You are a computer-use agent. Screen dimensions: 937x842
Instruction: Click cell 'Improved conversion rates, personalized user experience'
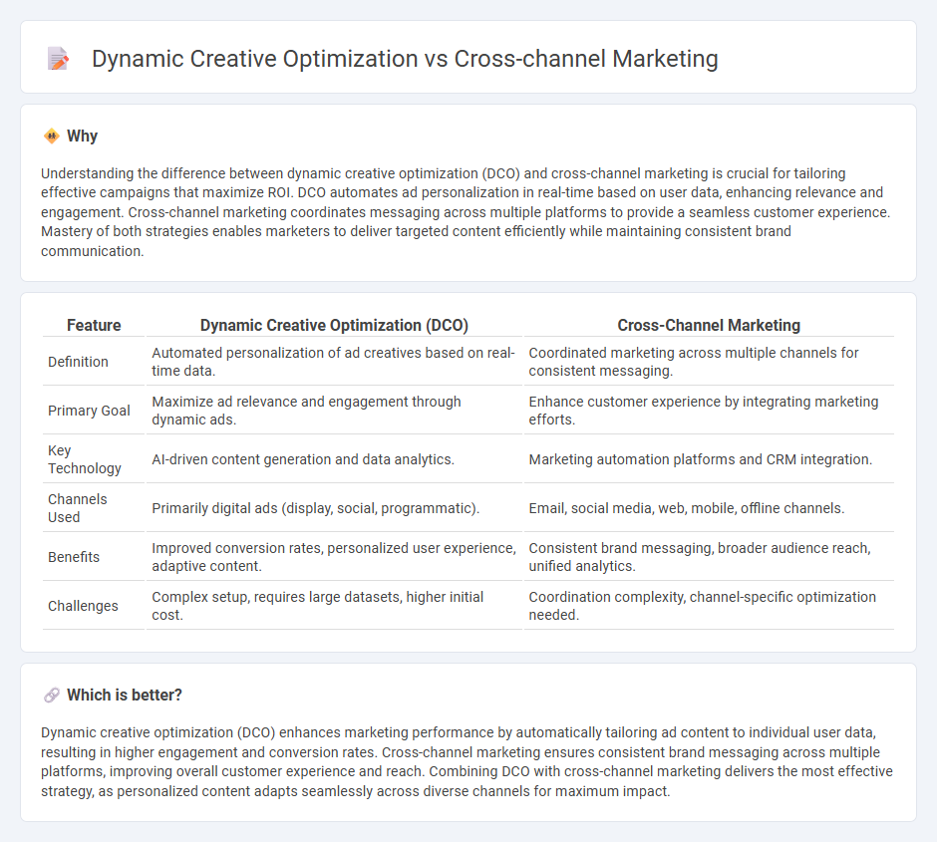tap(334, 557)
